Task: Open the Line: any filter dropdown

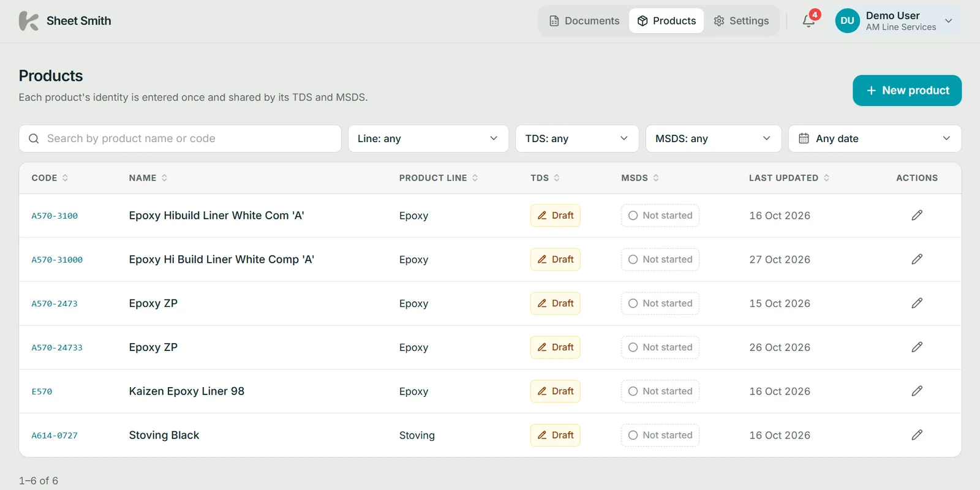Action: tap(428, 139)
